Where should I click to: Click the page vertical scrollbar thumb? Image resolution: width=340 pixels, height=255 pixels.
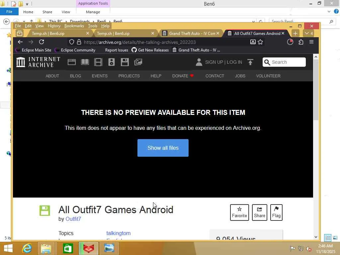[x=316, y=90]
